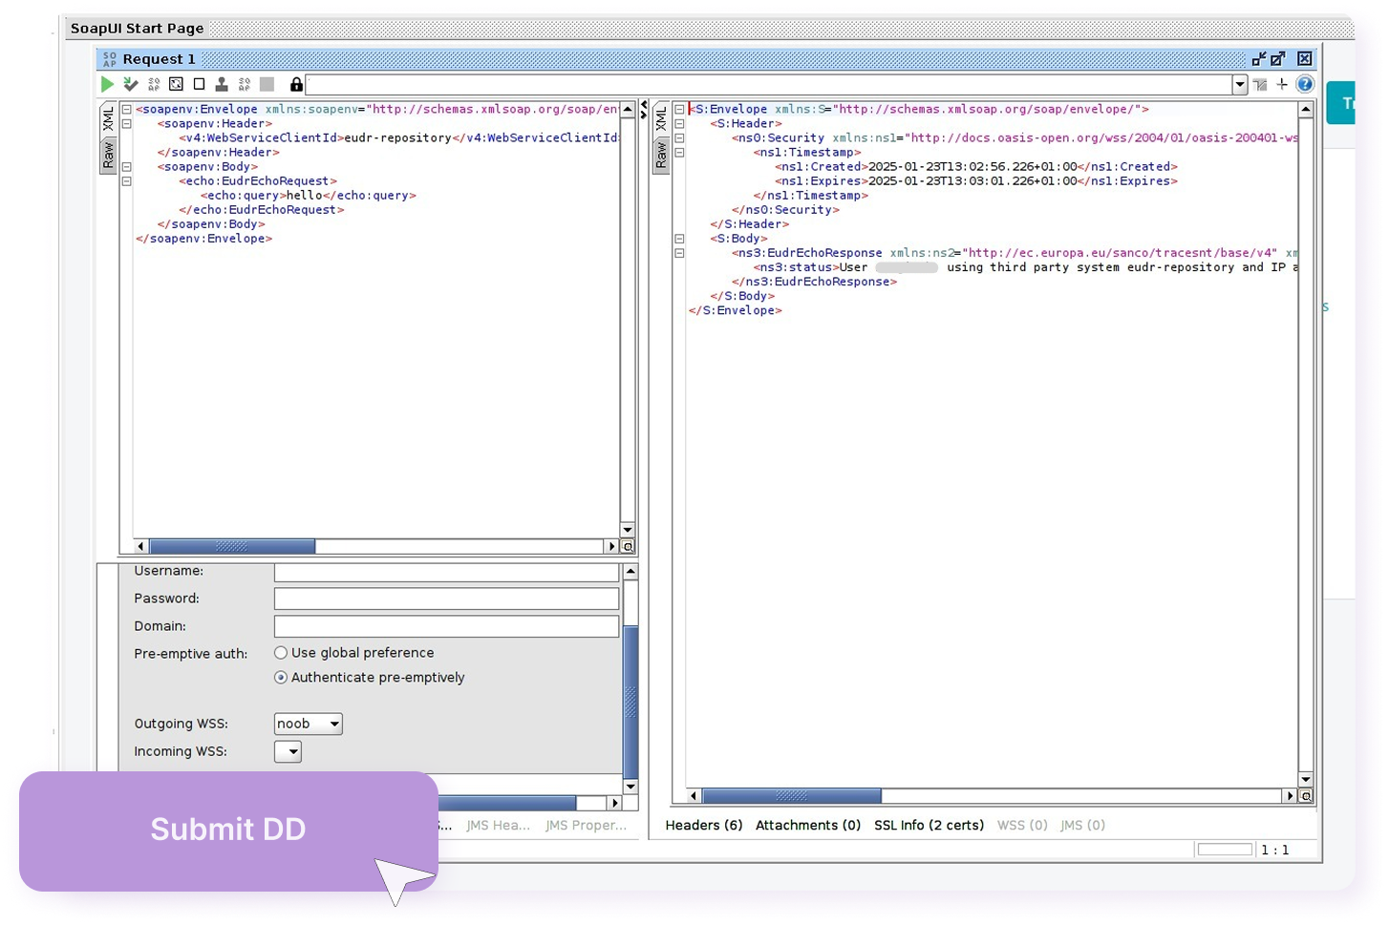Image resolution: width=1389 pixels, height=925 pixels.
Task: Select Use global preference radio button
Action: pos(281,653)
